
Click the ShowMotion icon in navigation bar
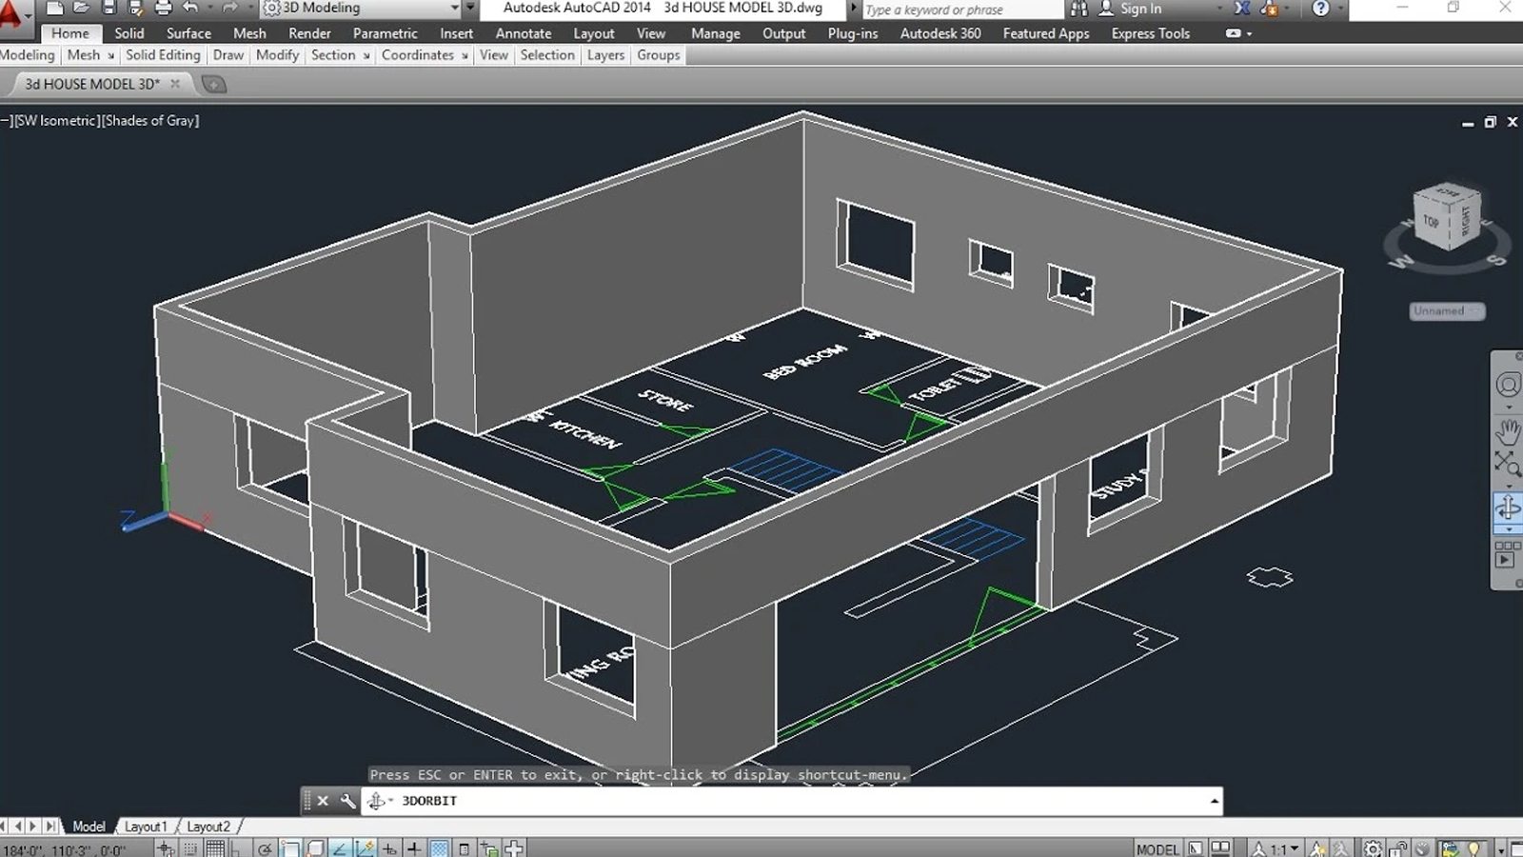[x=1508, y=554]
